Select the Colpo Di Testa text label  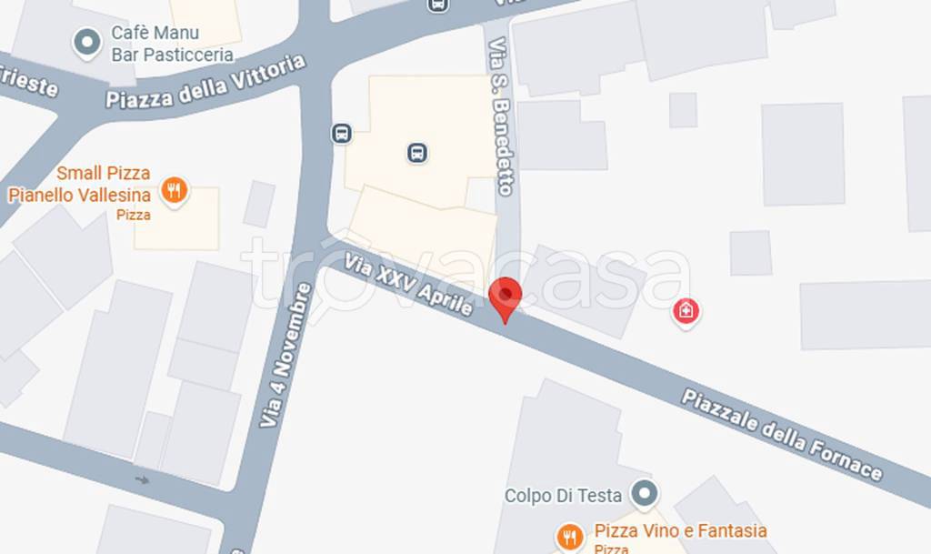coord(563,495)
